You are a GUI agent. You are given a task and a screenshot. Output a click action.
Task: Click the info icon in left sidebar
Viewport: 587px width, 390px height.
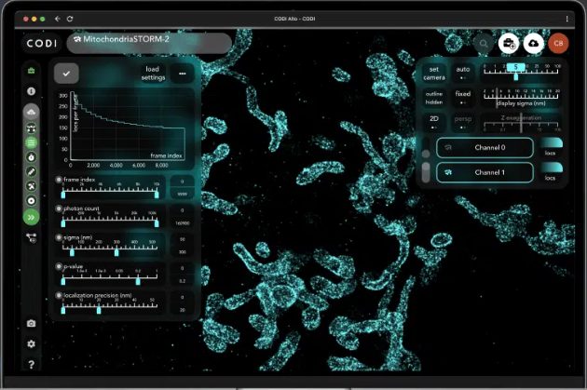click(32, 91)
